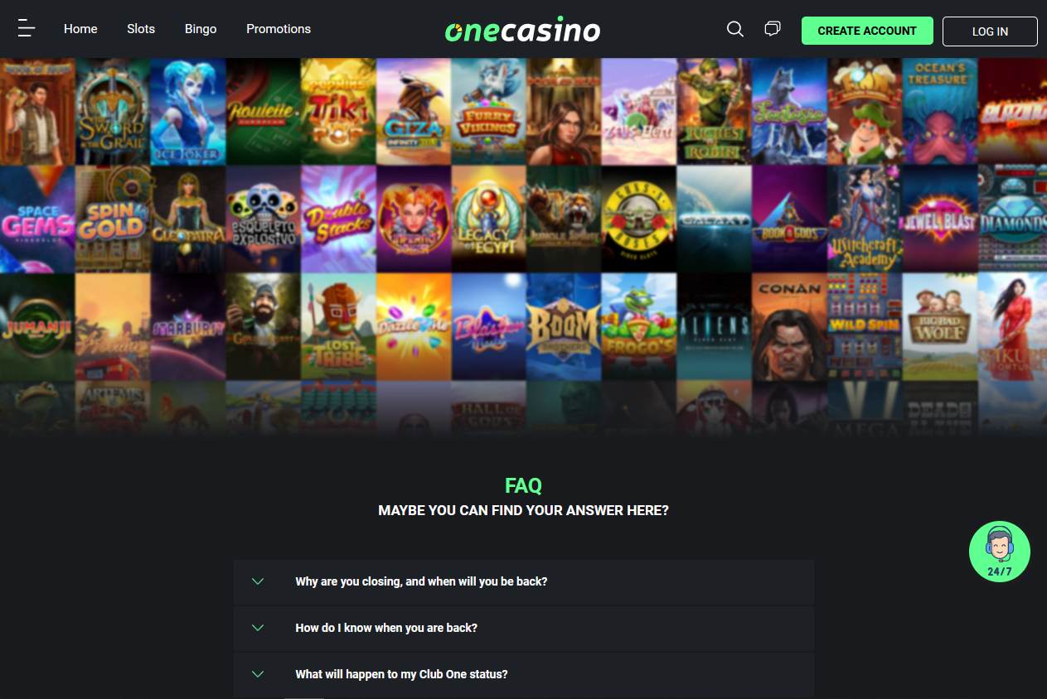This screenshot has height=699, width=1047.
Task: Open the Bingo menu item
Action: [x=201, y=29]
